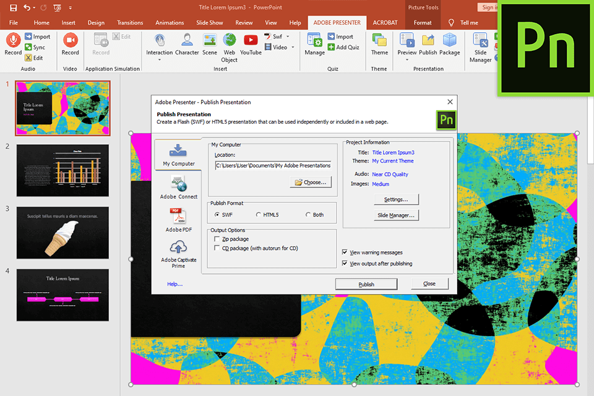Open the Slide Manager from the ribbon
The image size is (594, 396).
pyautogui.click(x=480, y=48)
